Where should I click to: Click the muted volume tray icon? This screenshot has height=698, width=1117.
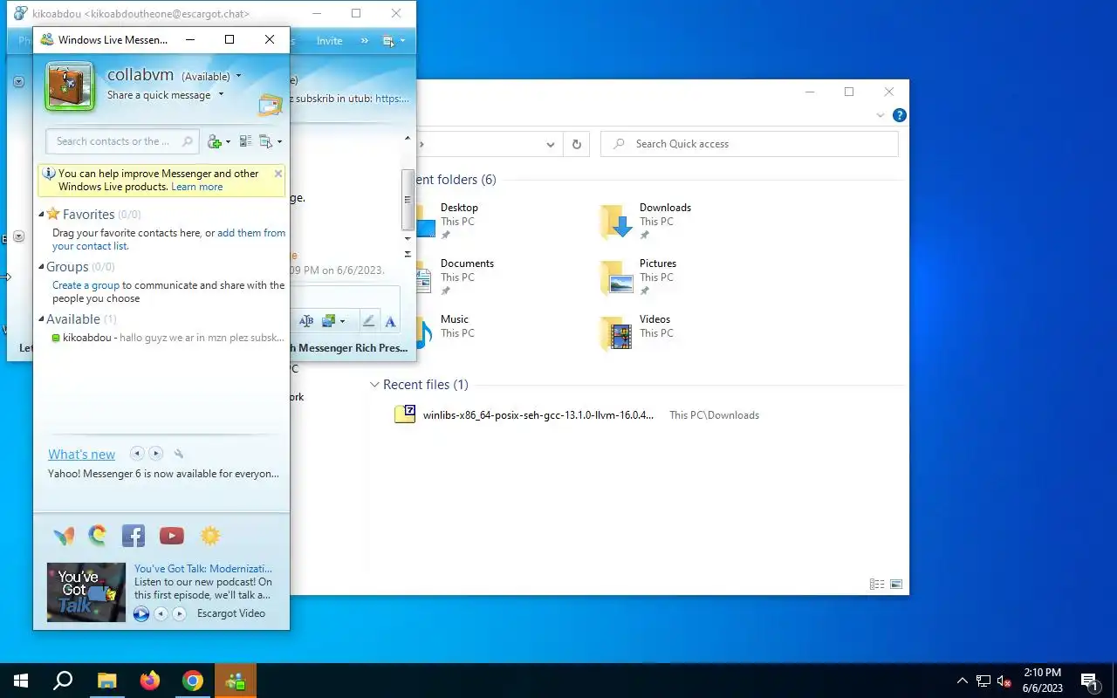[x=1004, y=681]
